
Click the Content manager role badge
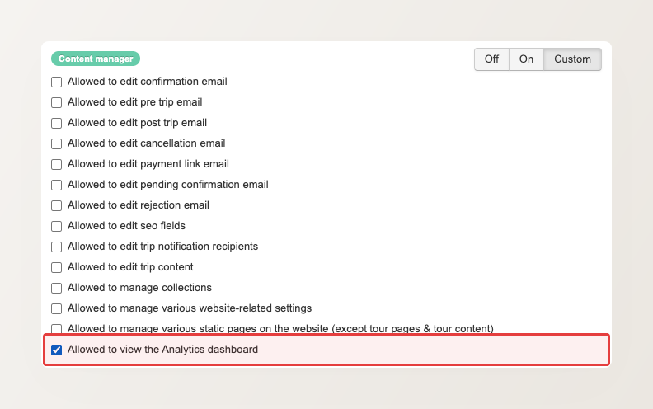[96, 59]
